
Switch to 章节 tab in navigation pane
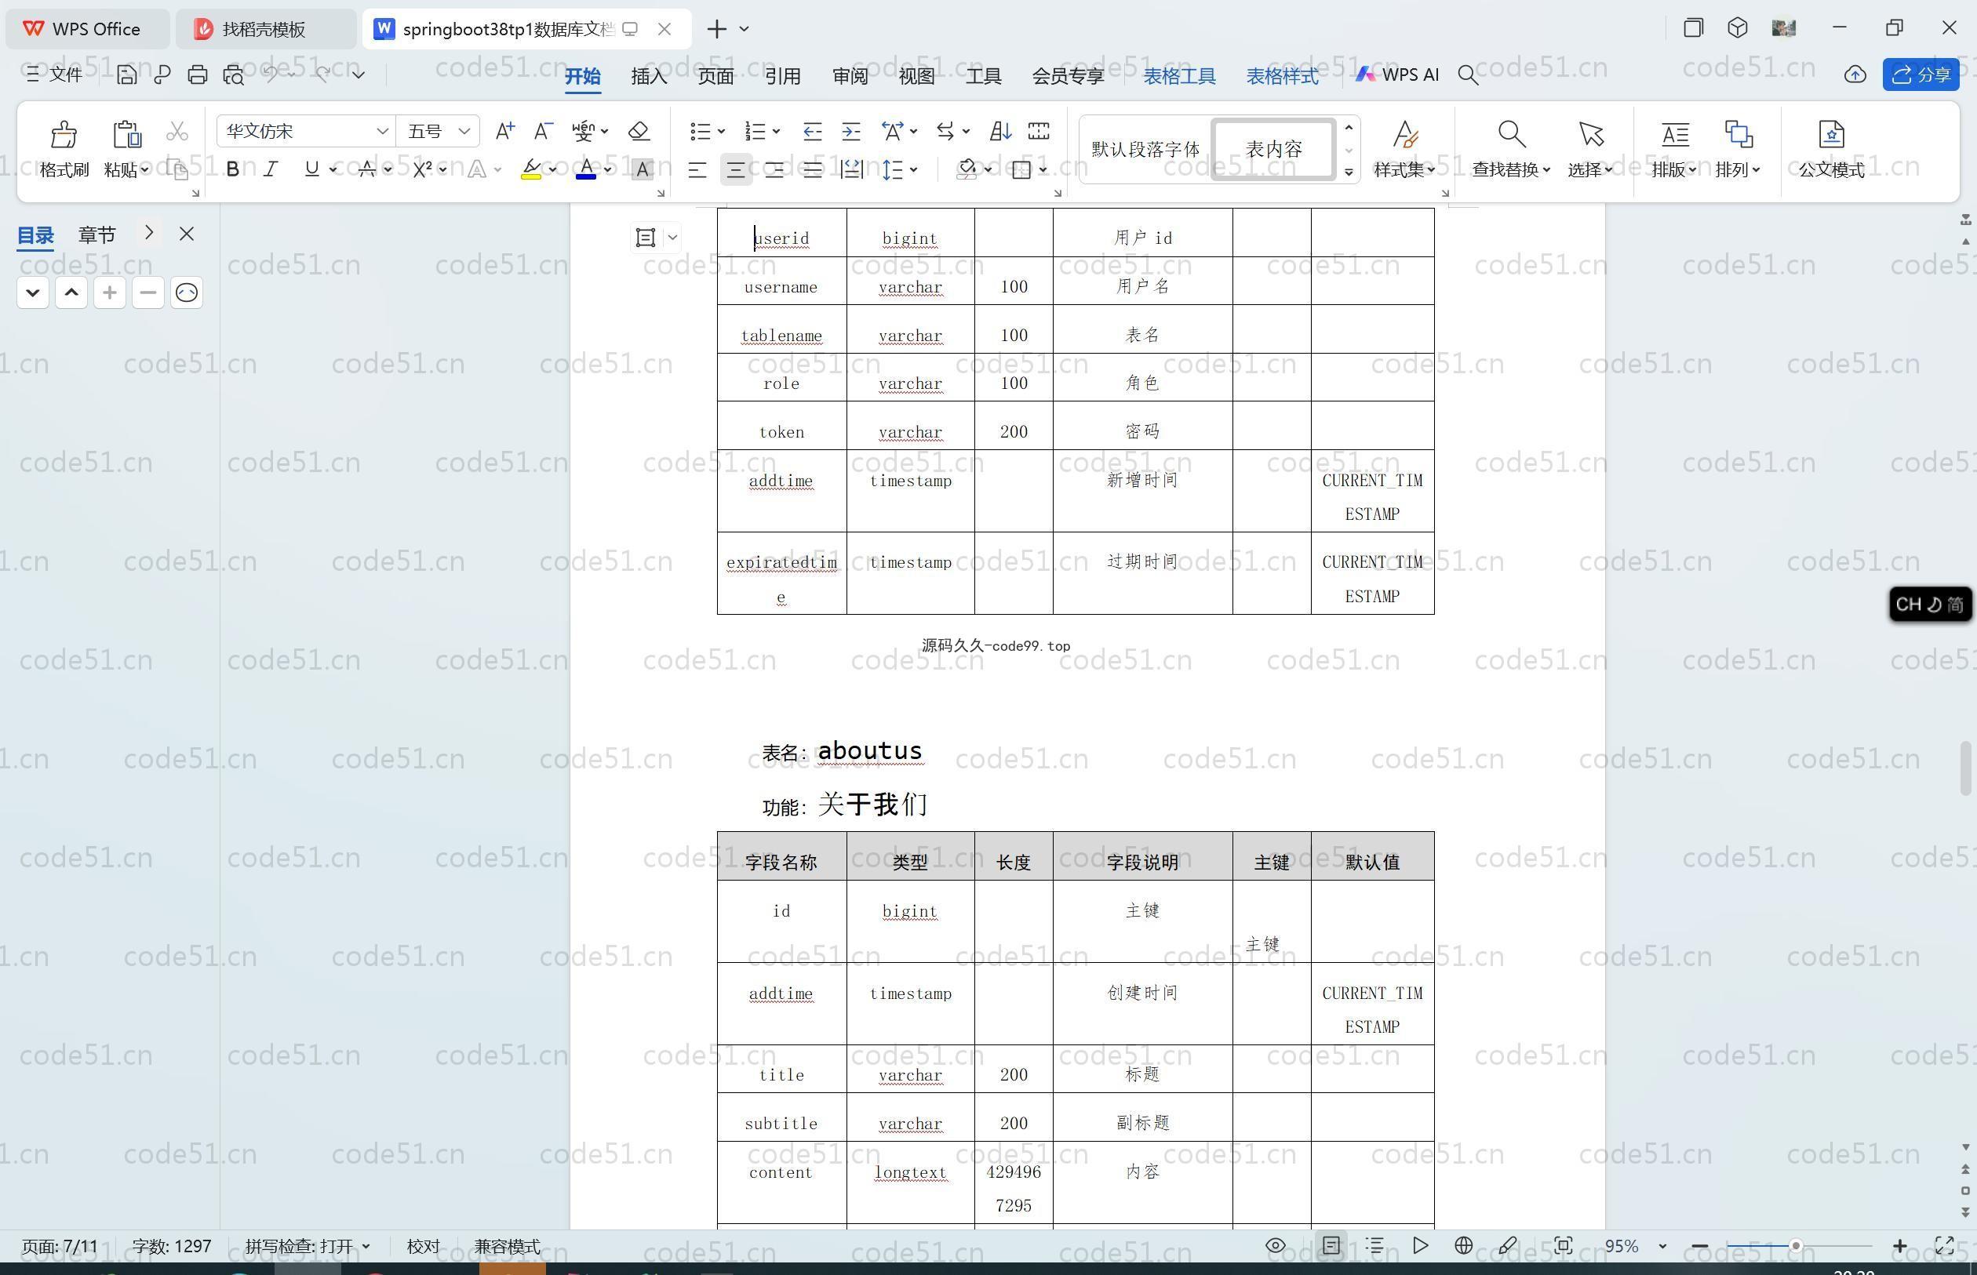tap(97, 234)
